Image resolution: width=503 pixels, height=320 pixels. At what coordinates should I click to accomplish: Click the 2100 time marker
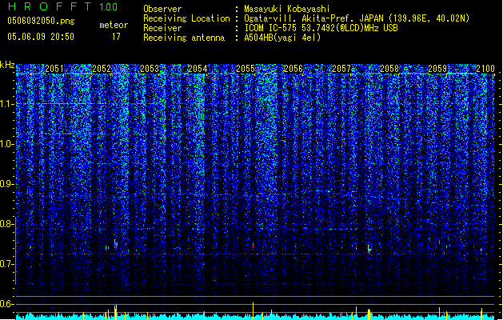coord(485,69)
